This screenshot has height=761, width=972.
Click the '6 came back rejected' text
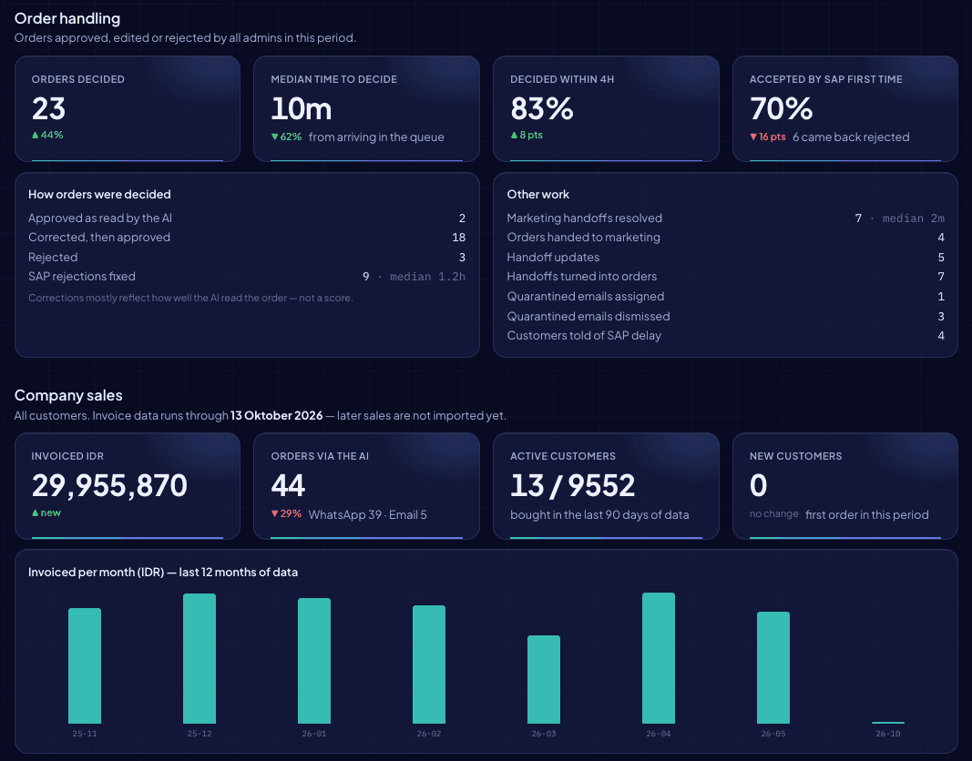(x=851, y=137)
